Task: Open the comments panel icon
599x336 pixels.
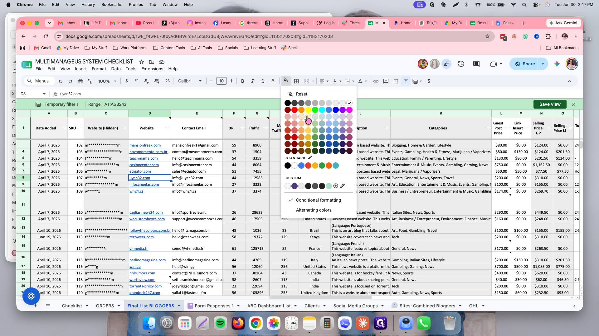Action: tap(476, 64)
